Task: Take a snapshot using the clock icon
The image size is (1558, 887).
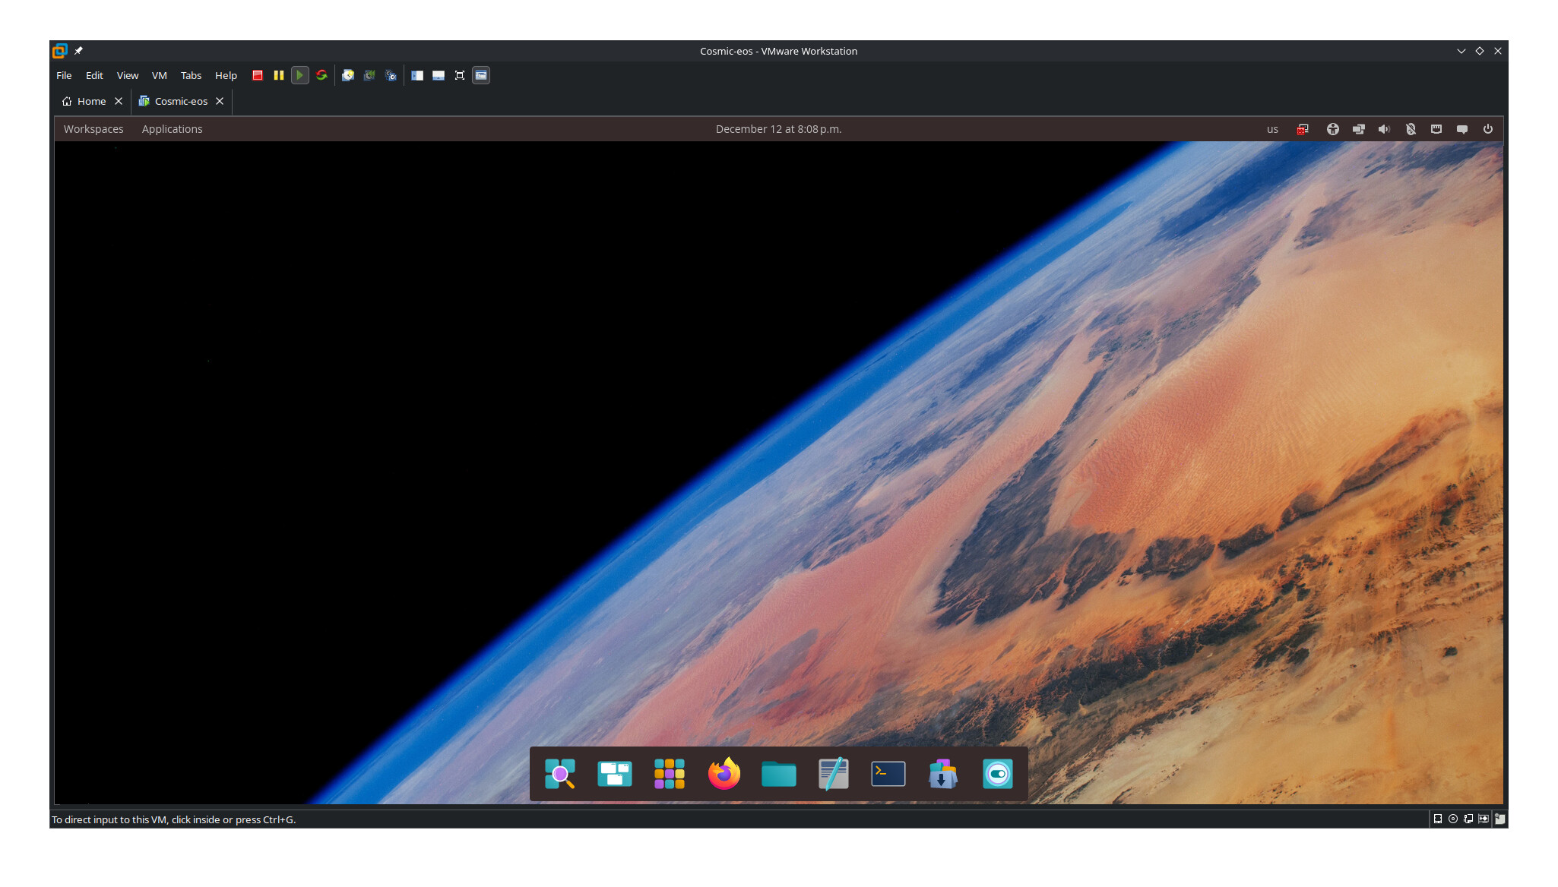Action: point(348,75)
